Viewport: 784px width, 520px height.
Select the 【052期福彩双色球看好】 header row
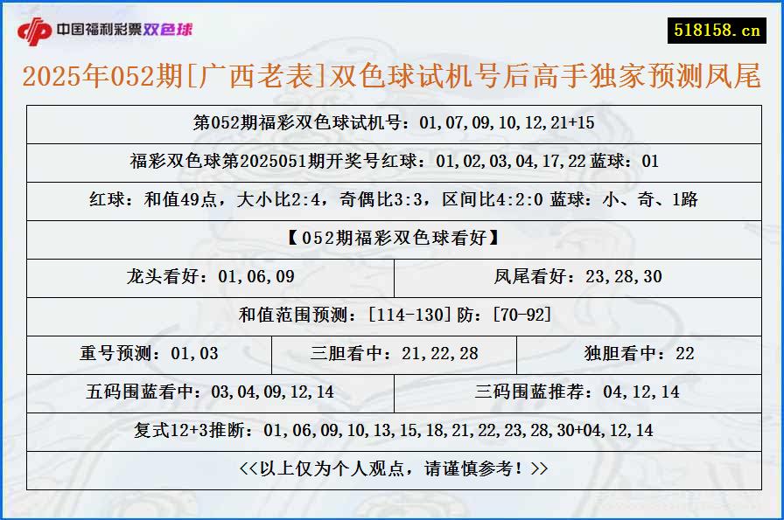[392, 239]
